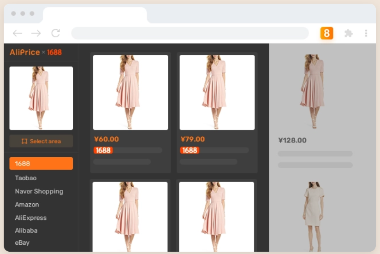Choose Naver Shopping from platform list
Image resolution: width=380 pixels, height=254 pixels.
[x=39, y=191]
